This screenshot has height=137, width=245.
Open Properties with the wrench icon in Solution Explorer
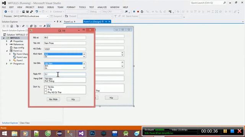pos(44,26)
